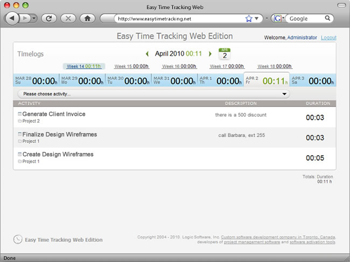Open the project management software link
Viewport: 350px width, 262px height.
pos(252,242)
